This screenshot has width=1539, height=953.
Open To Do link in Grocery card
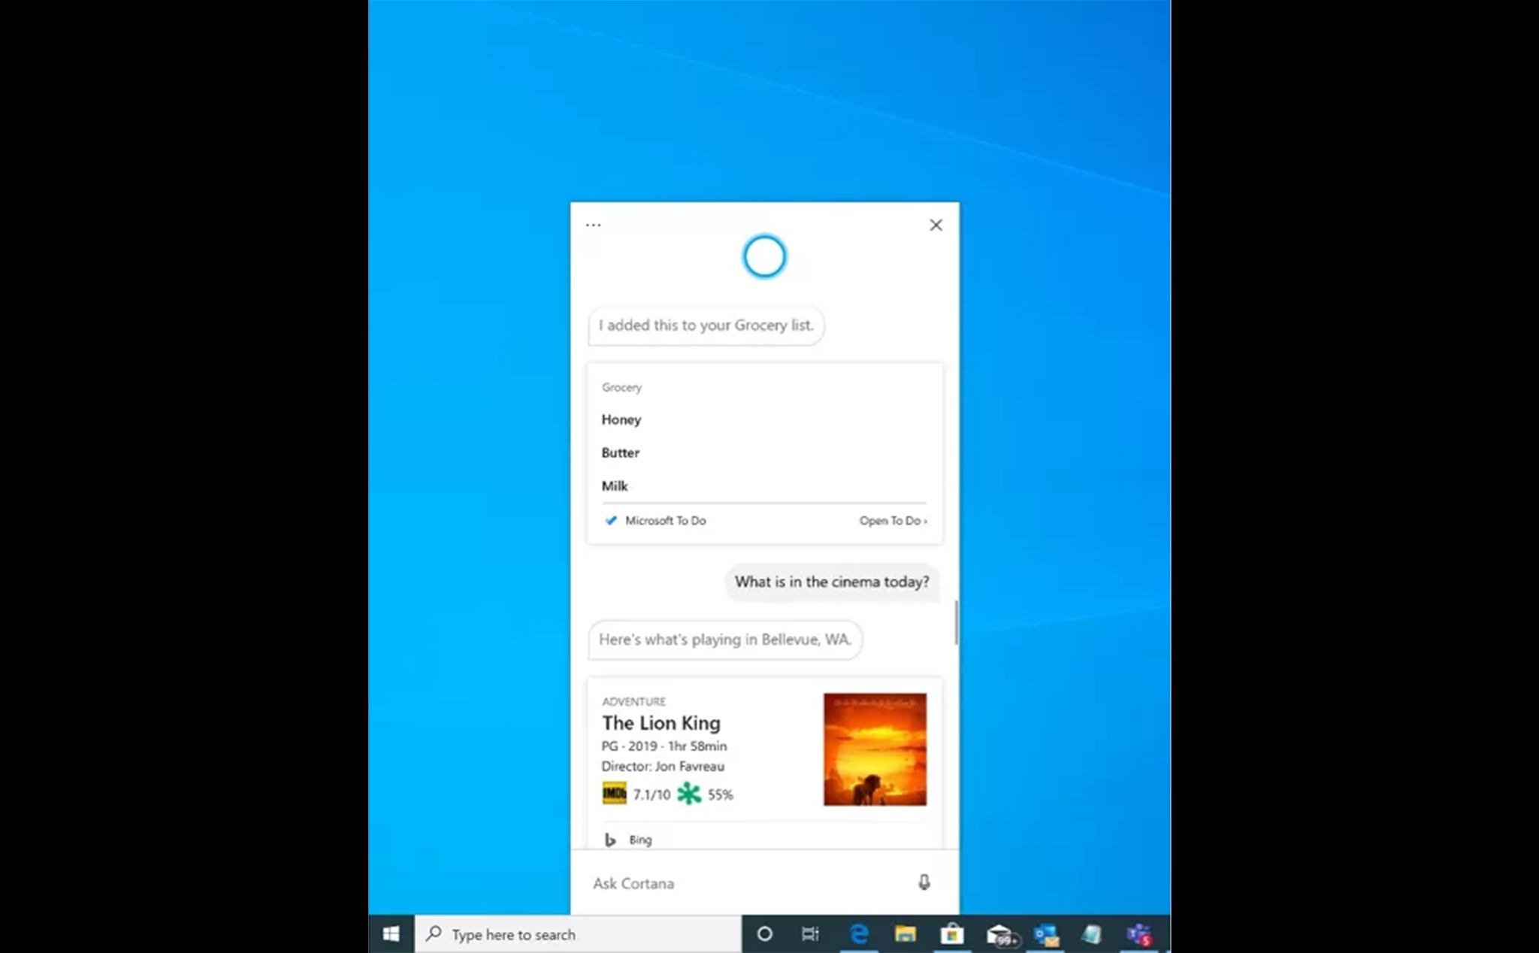(893, 520)
